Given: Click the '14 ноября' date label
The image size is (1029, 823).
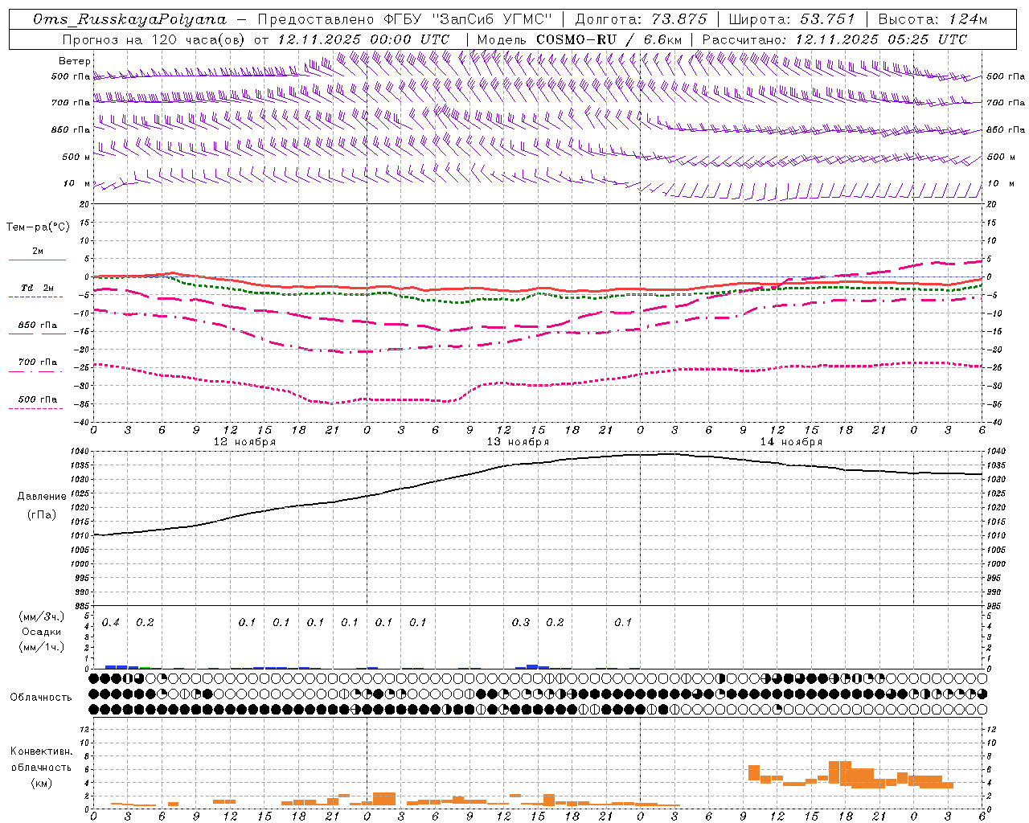Looking at the screenshot, I should (x=791, y=442).
